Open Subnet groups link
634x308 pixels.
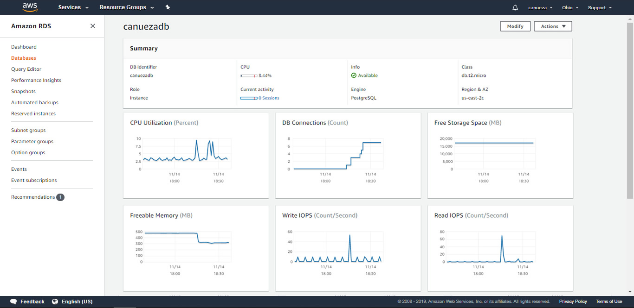(x=28, y=130)
